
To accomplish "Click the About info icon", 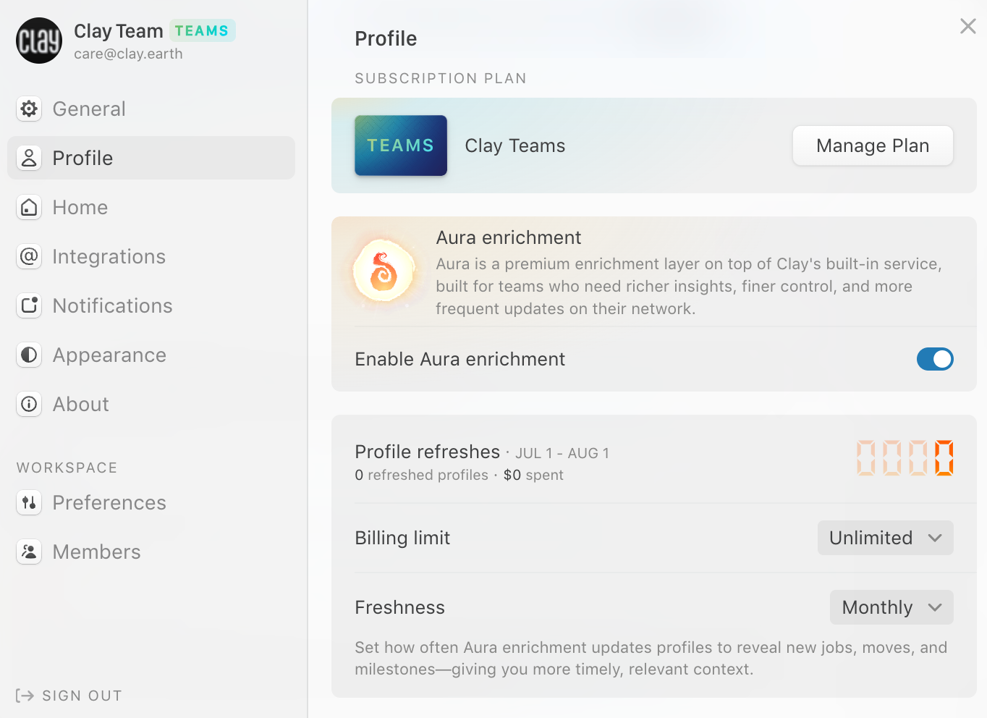I will click(28, 404).
